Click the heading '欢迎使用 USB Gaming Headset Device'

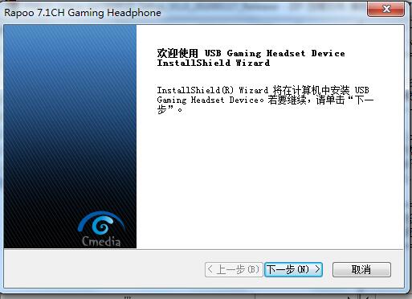tap(251, 53)
